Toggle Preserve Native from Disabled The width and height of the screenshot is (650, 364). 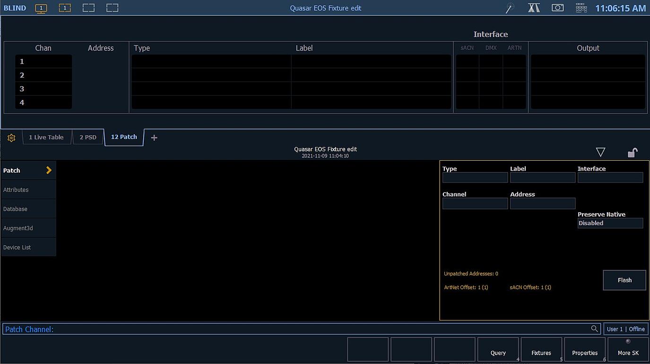coord(610,223)
